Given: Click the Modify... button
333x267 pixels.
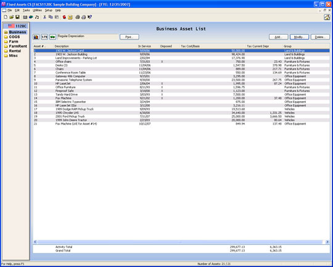Looking at the screenshot, I should point(299,37).
